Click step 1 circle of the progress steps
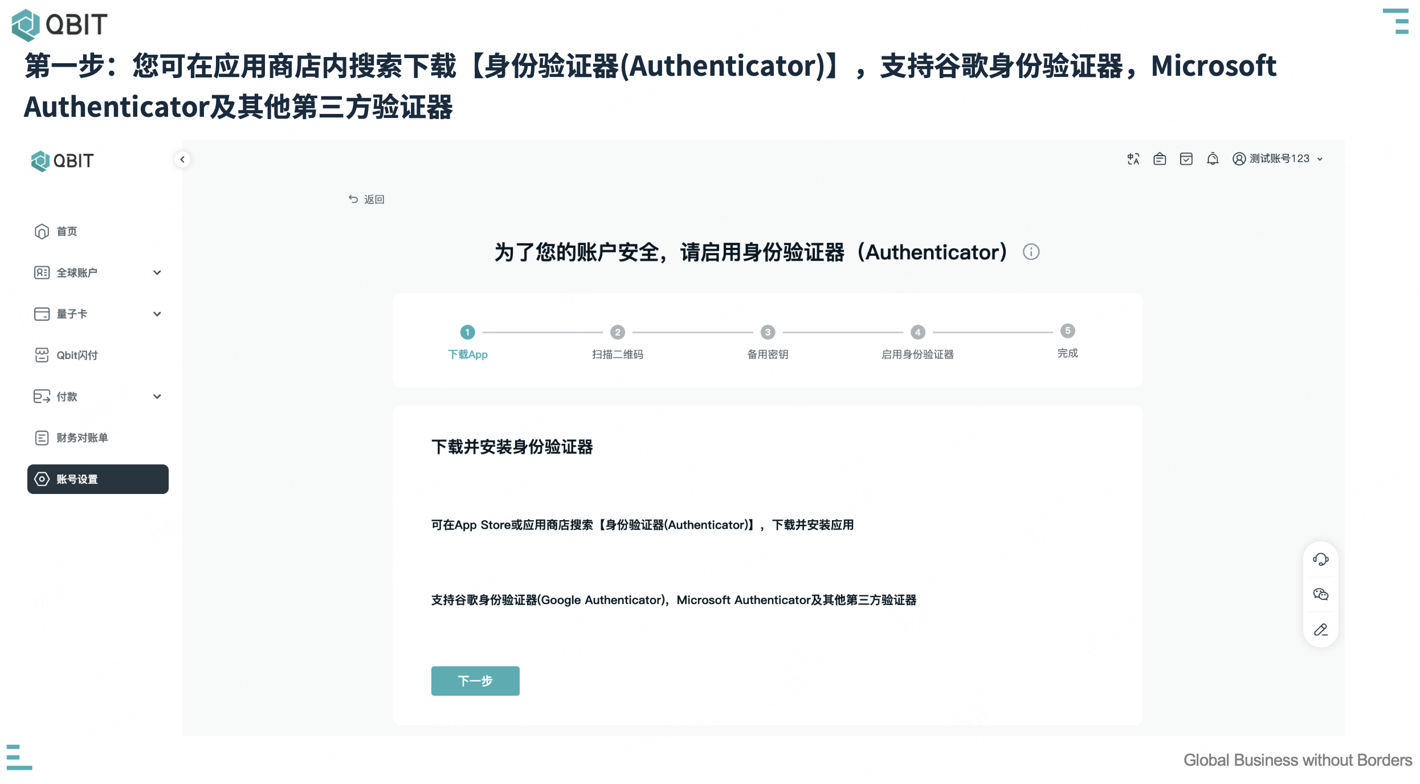This screenshot has height=784, width=1420. 467,332
